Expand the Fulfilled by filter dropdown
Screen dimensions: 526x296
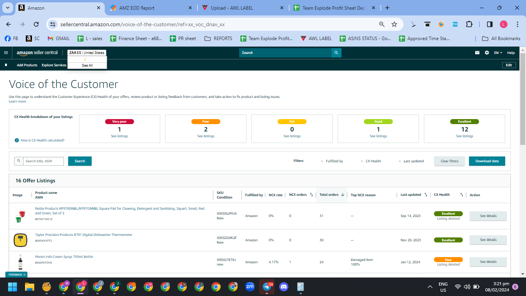(x=332, y=161)
